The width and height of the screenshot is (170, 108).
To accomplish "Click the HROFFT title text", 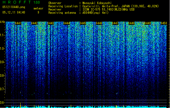I will point(17,2).
